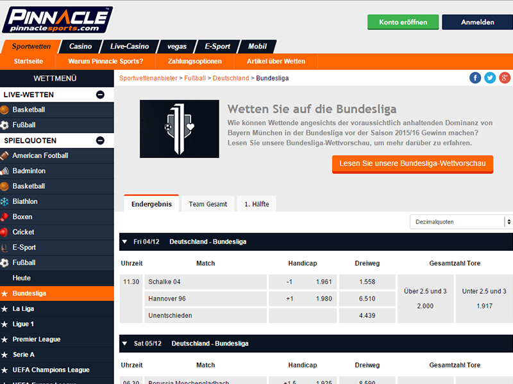
Task: Open American Football in the sidebar
Action: 57,156
